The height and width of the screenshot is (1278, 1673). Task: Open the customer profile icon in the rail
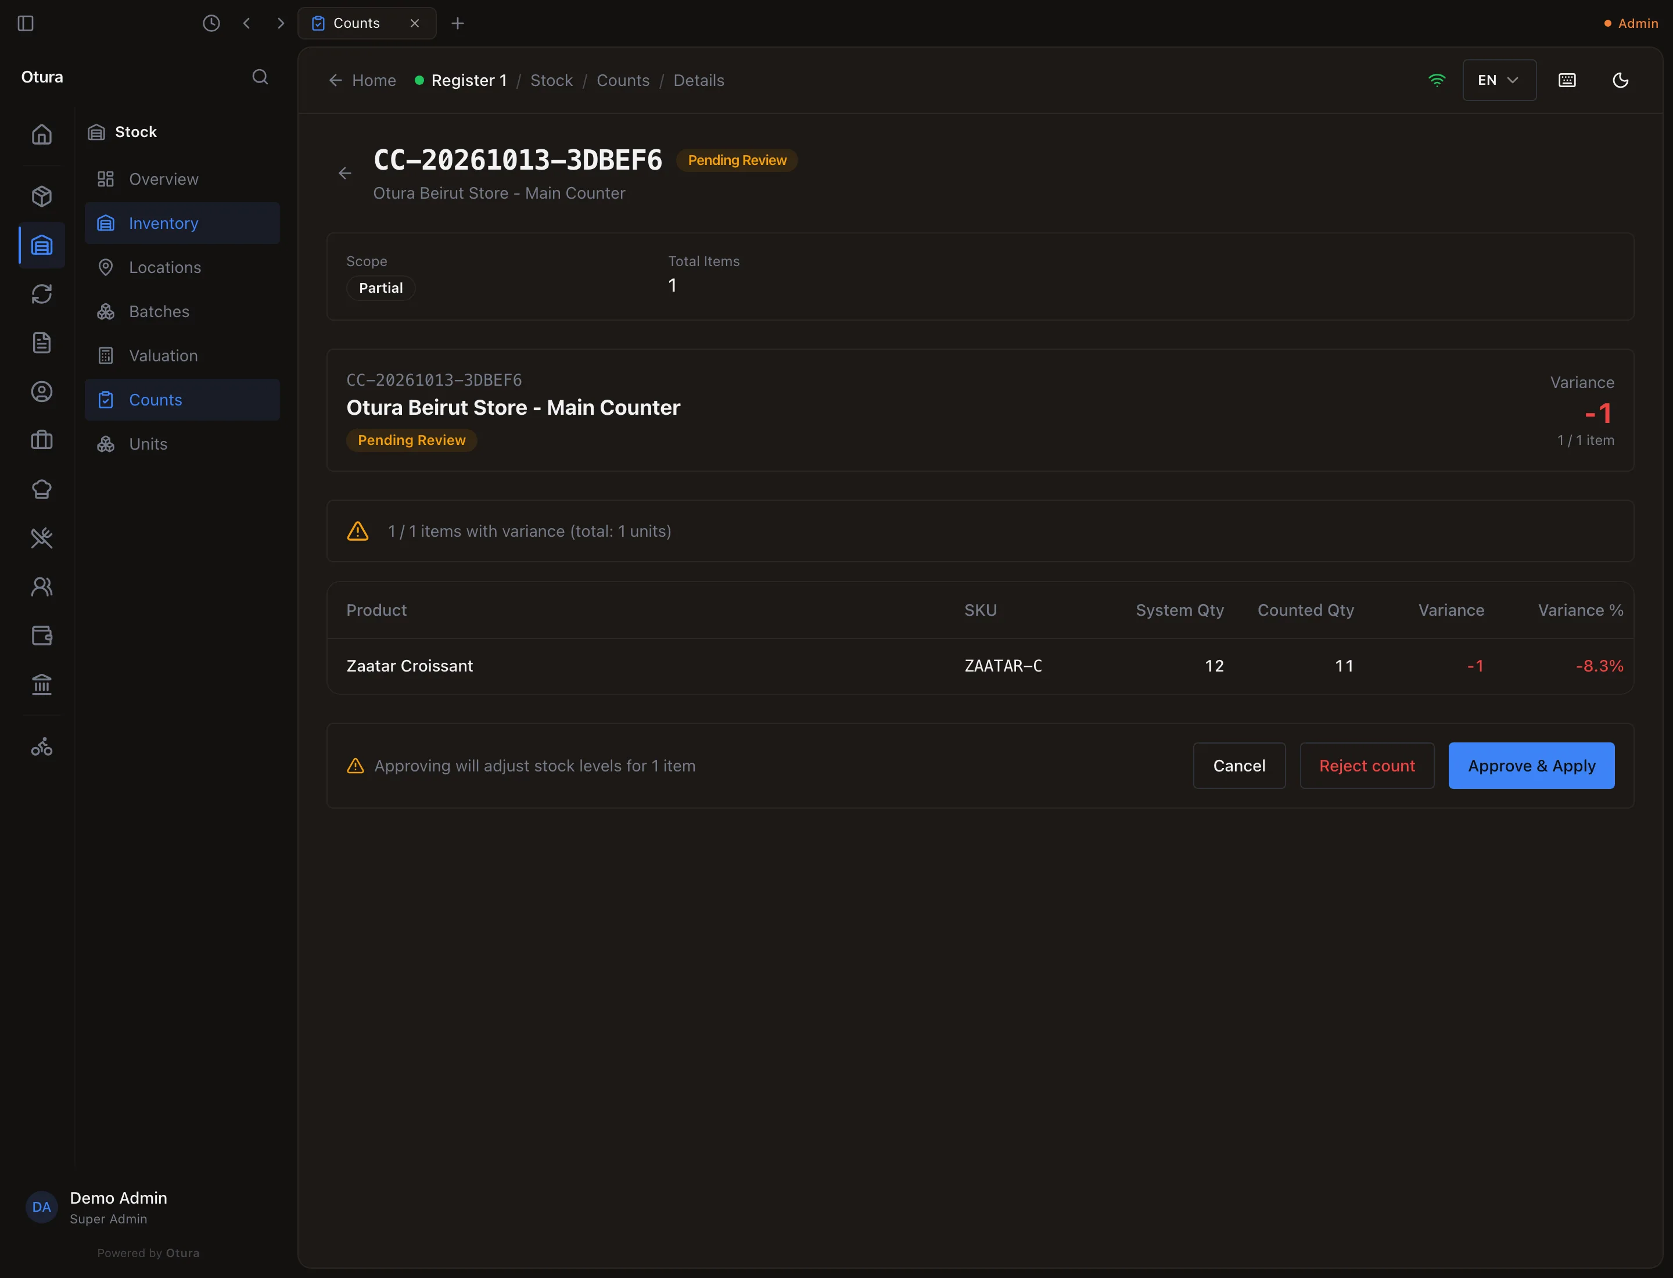point(42,392)
